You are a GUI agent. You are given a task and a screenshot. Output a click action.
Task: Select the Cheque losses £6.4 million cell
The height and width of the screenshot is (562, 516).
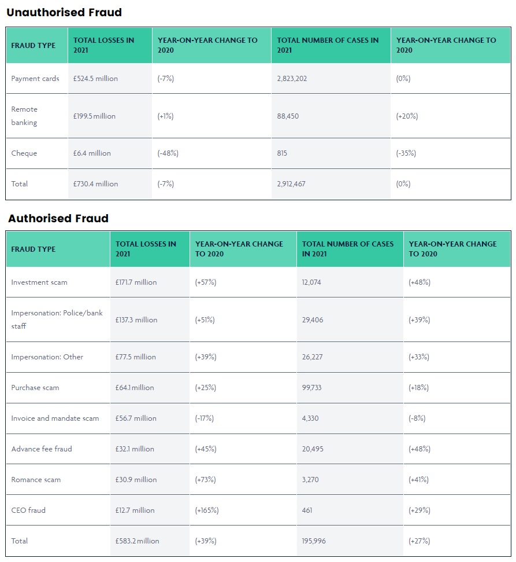(92, 153)
